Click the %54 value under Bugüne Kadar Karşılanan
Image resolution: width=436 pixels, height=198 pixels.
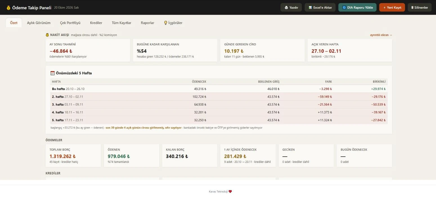[142, 51]
